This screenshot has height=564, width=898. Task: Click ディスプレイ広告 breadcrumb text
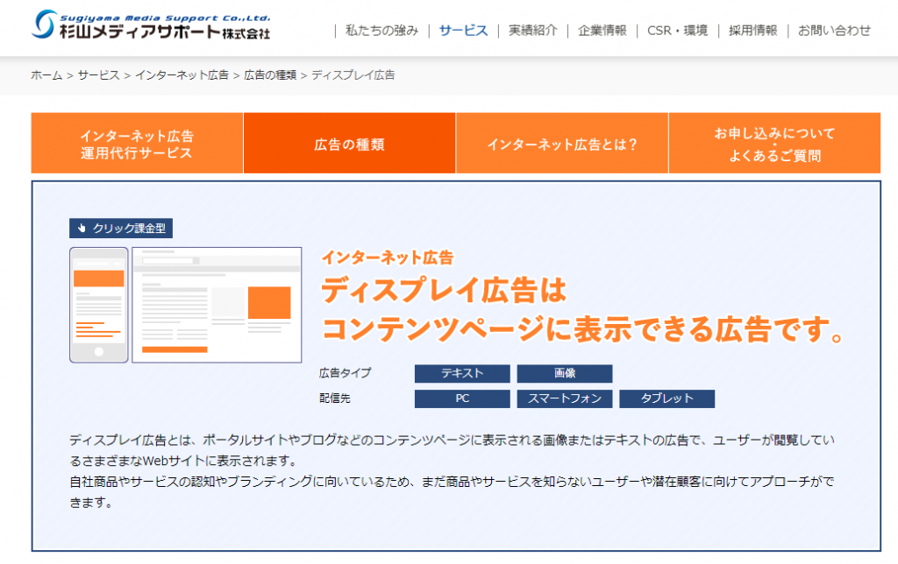[353, 75]
